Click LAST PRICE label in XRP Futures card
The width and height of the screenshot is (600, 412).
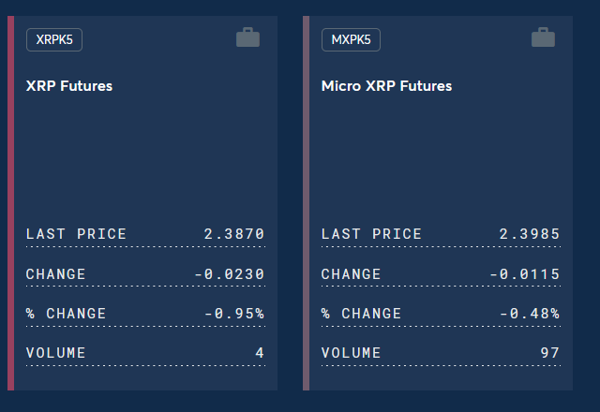76,234
